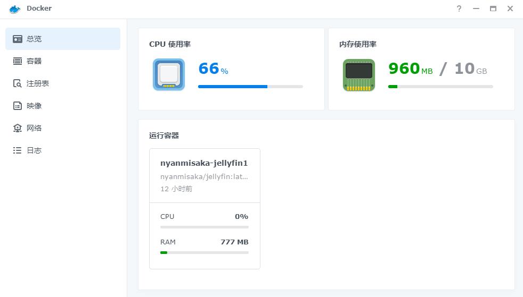The width and height of the screenshot is (523, 297).
Task: Click the container 0% CPU value
Action: [241, 217]
